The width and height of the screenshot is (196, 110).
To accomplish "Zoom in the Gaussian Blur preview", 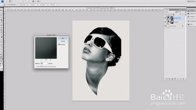I will point(50,60).
